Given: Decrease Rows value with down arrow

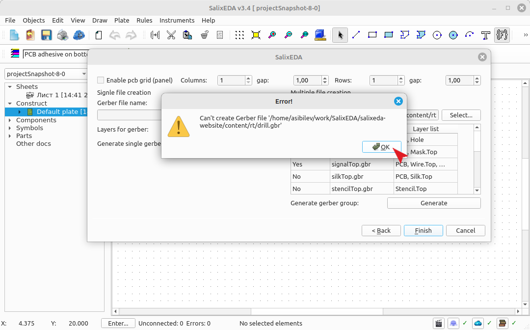Looking at the screenshot, I should coord(401,82).
